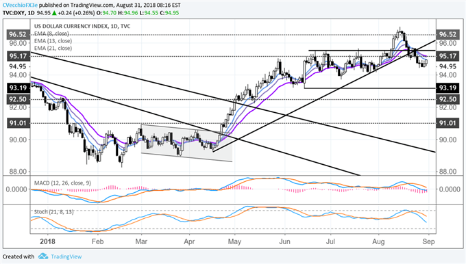Click the CVecchioFX3e author name
The width and height of the screenshot is (466, 264).
(x=20, y=5)
